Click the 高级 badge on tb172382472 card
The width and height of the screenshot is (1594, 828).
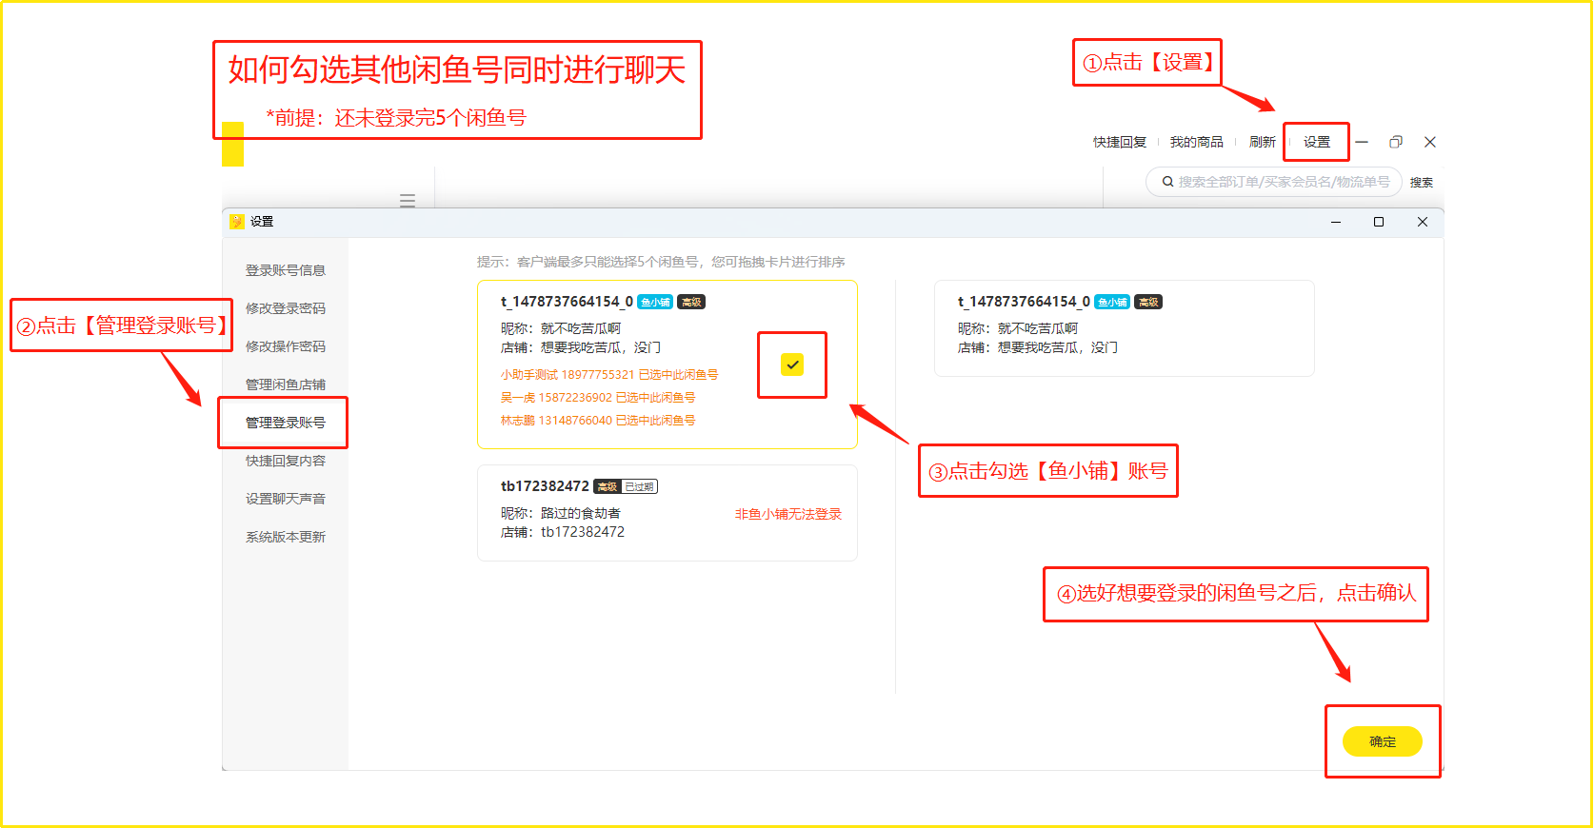click(607, 487)
